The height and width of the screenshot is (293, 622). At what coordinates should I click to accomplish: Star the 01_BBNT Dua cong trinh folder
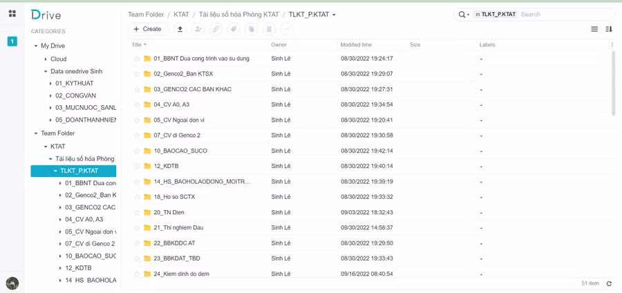pos(137,59)
